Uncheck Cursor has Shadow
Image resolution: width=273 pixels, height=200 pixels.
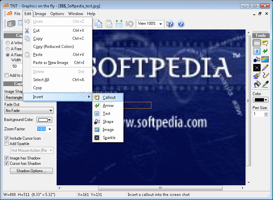point(6,163)
